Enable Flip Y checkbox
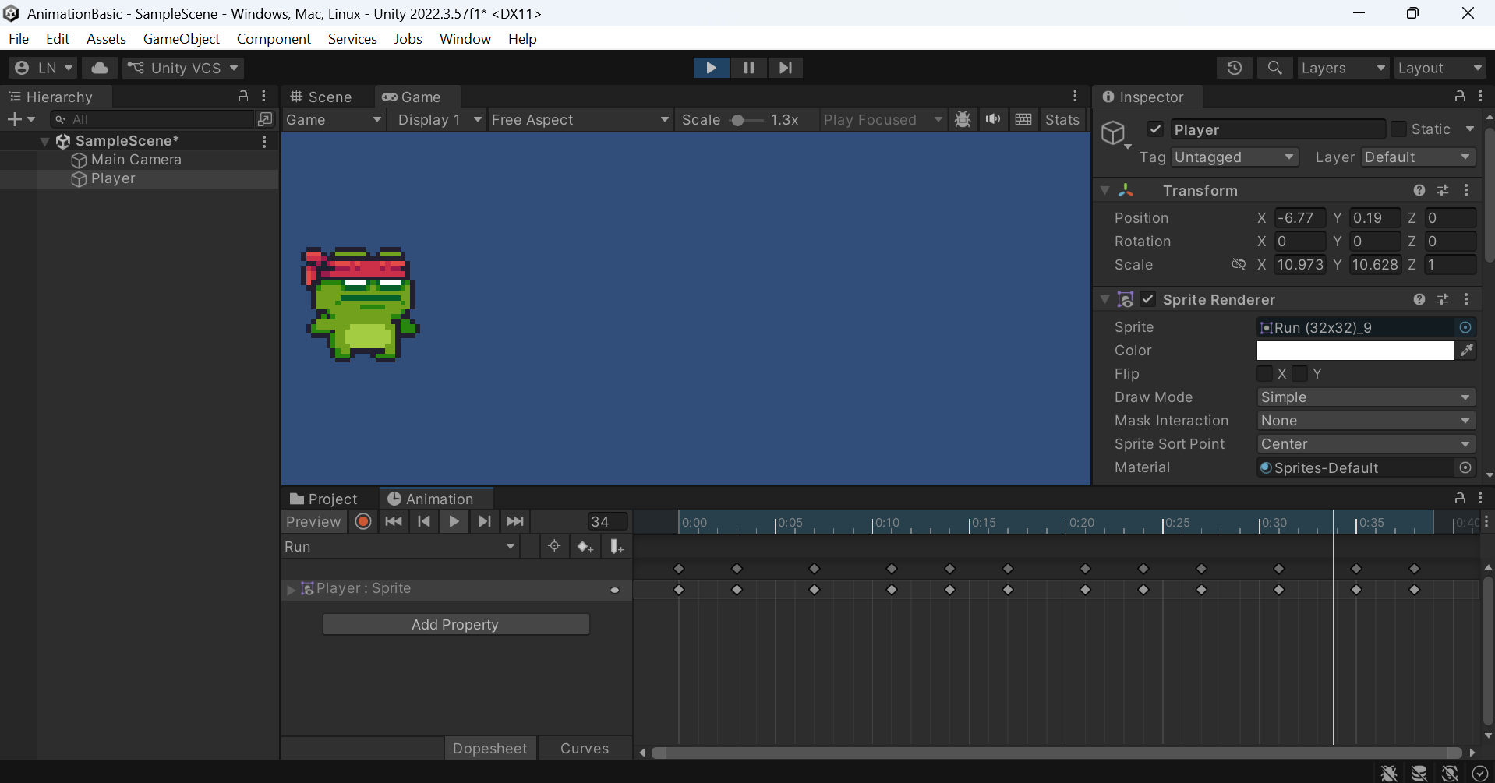Image resolution: width=1495 pixels, height=783 pixels. [1299, 374]
